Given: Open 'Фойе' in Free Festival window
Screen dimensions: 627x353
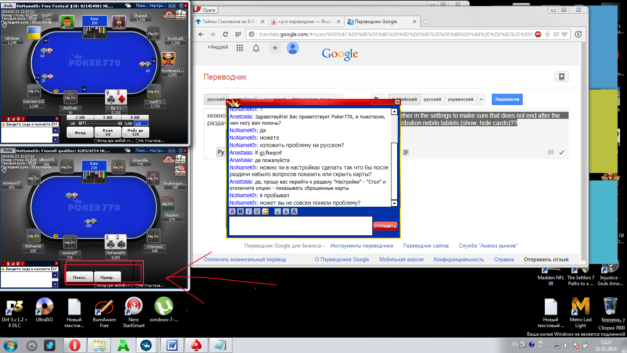Looking at the screenshot, I should pyautogui.click(x=8, y=6).
